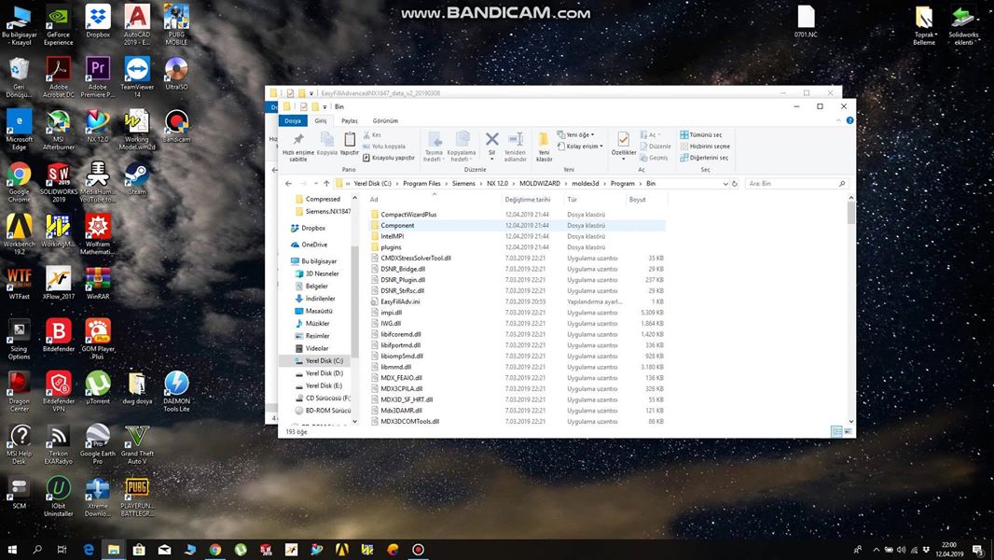The height and width of the screenshot is (560, 994).
Task: Select the Google Earth Pro desktop icon
Action: [x=98, y=444]
